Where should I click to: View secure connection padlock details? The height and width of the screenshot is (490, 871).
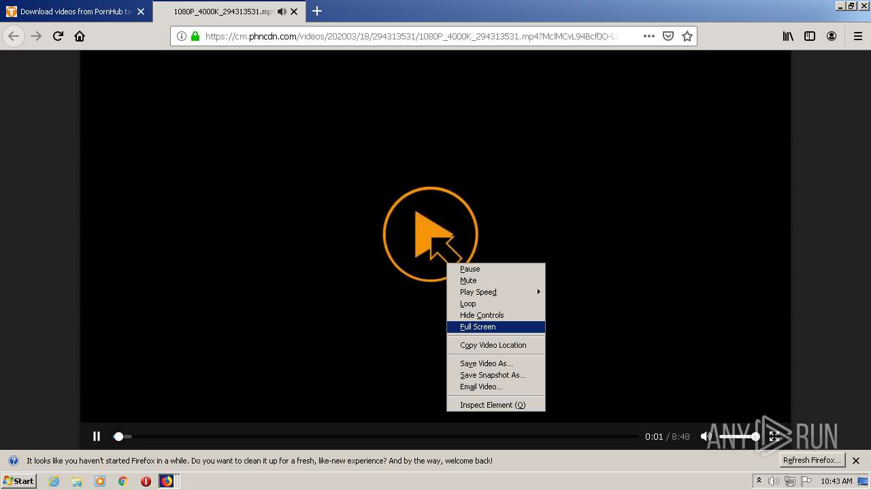coord(195,36)
